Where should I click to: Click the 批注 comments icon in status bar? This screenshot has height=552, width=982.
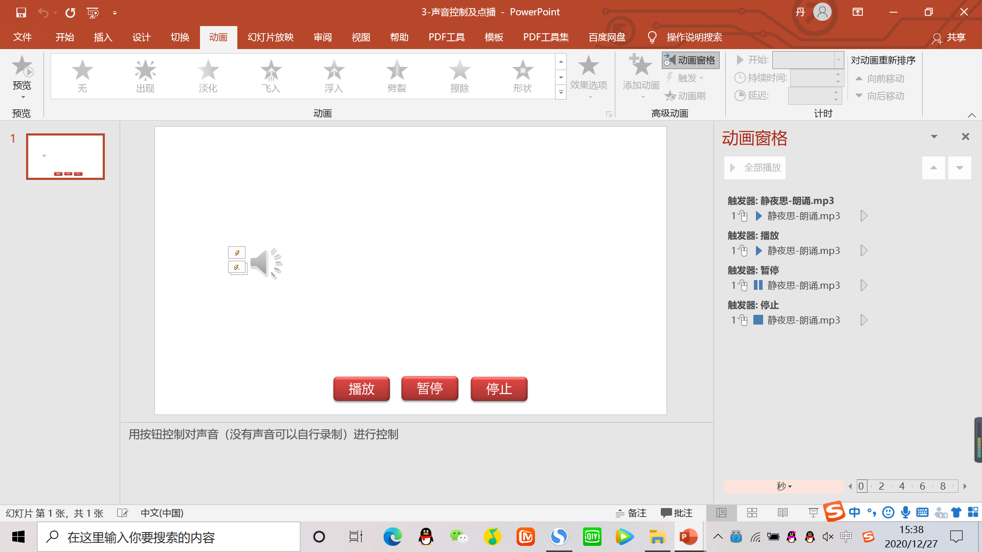tap(676, 513)
